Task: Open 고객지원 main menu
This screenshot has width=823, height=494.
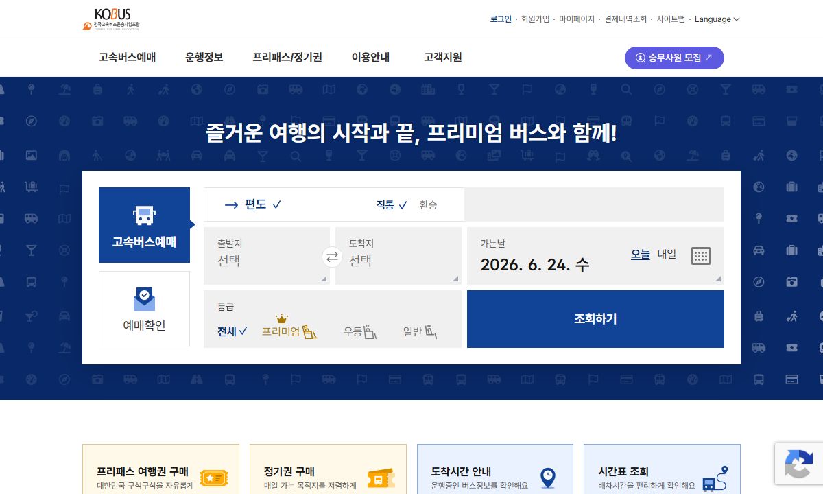Action: (x=443, y=57)
